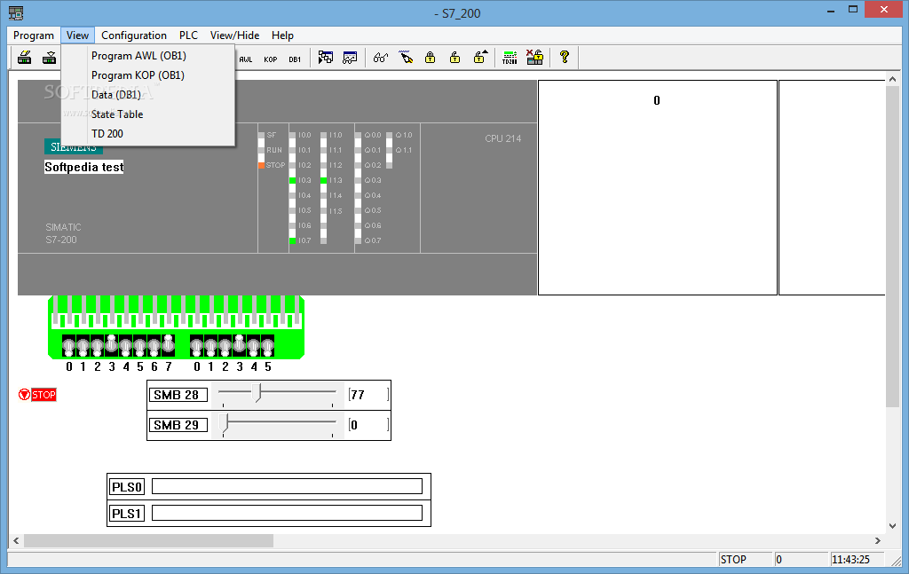Click the closed padlock icon

(431, 58)
